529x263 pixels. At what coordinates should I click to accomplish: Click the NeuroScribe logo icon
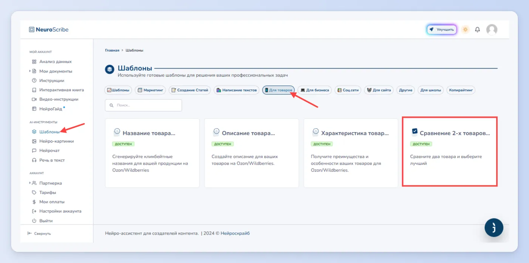[x=32, y=29]
